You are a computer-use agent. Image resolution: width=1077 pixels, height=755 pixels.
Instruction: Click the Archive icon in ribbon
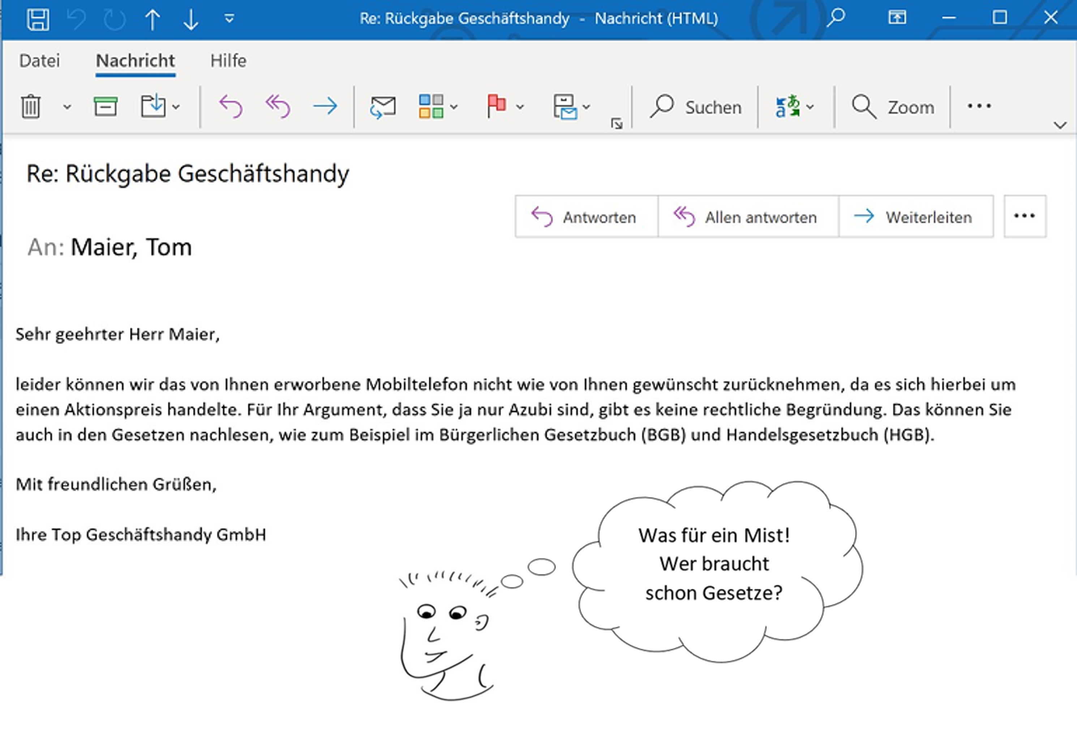coord(106,107)
